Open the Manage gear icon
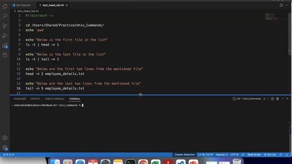The image size is (292, 164). (x=5, y=148)
